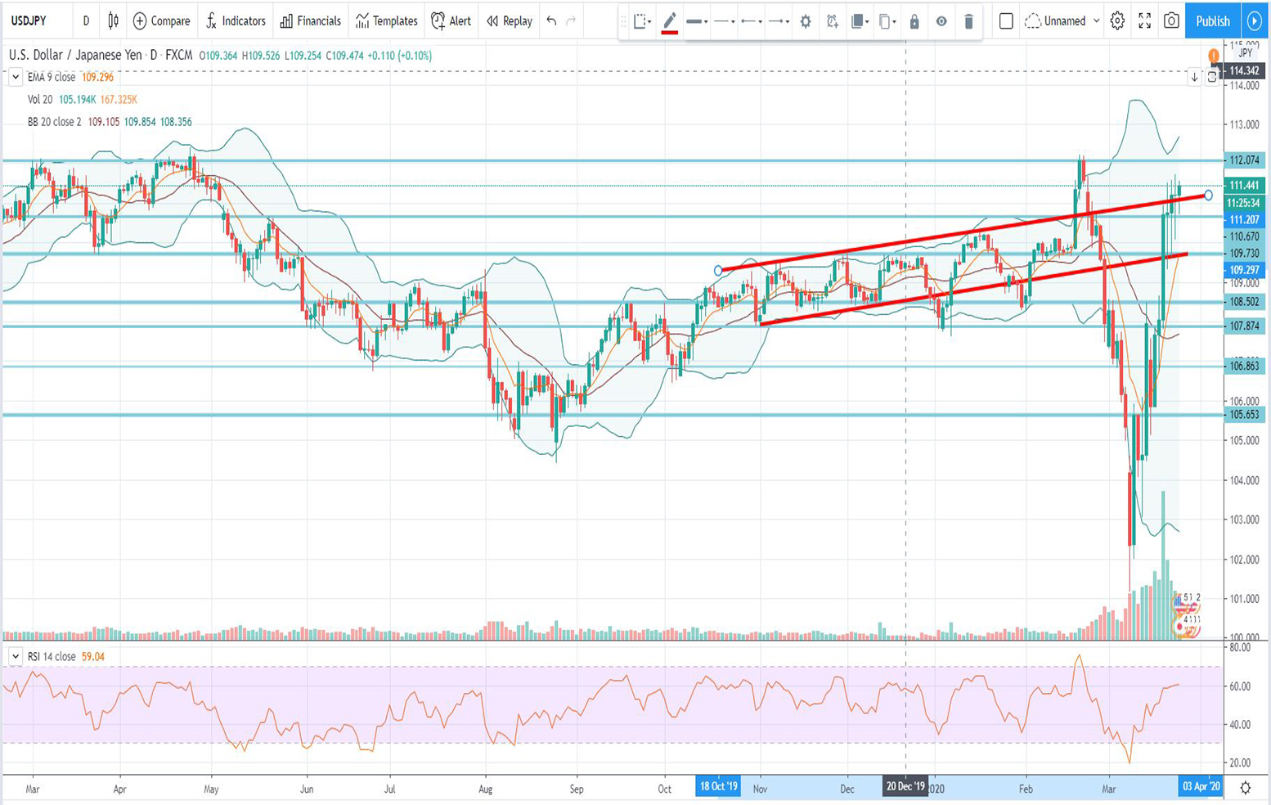Open chart properties gear icon
Screen dimensions: 1271x805
(x=1117, y=21)
